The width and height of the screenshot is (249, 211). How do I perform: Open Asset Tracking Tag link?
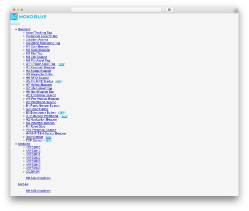pos(39,33)
